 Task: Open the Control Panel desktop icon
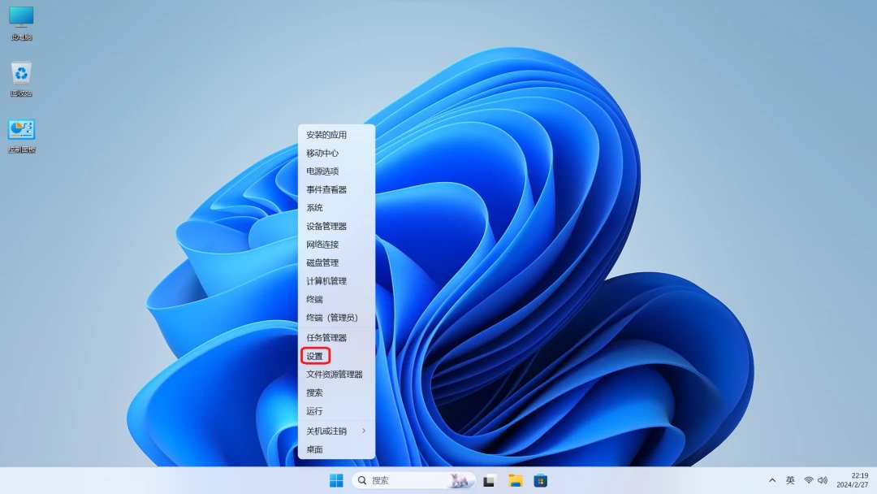pos(21,136)
